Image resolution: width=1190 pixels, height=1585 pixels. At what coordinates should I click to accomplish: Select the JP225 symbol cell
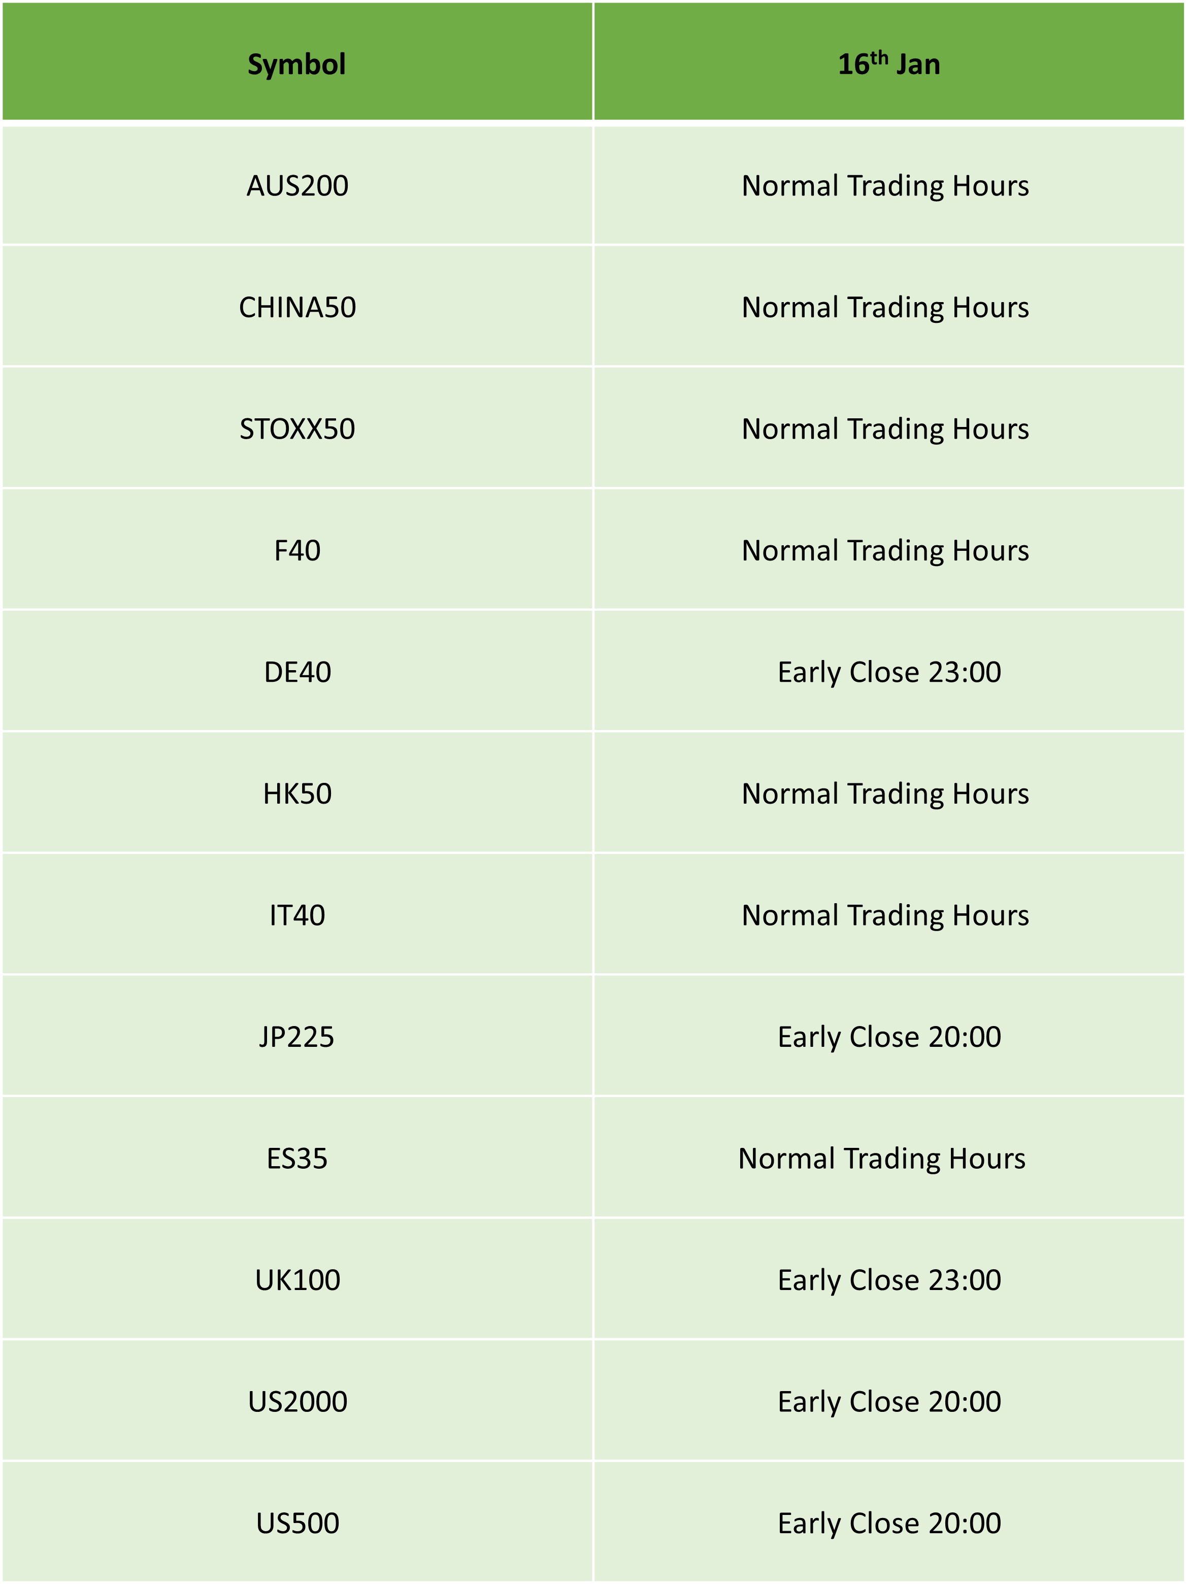click(297, 1036)
